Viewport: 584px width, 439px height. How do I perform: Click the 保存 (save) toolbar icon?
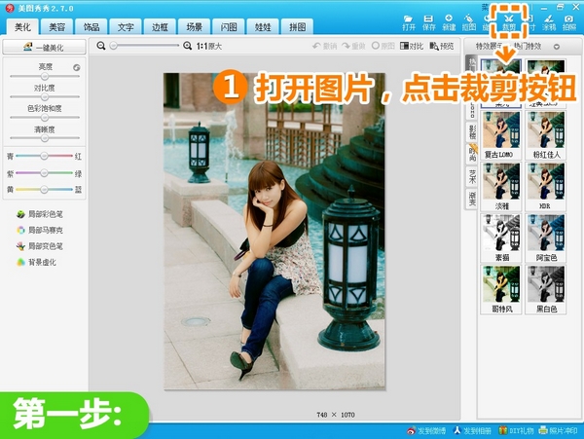tap(429, 21)
